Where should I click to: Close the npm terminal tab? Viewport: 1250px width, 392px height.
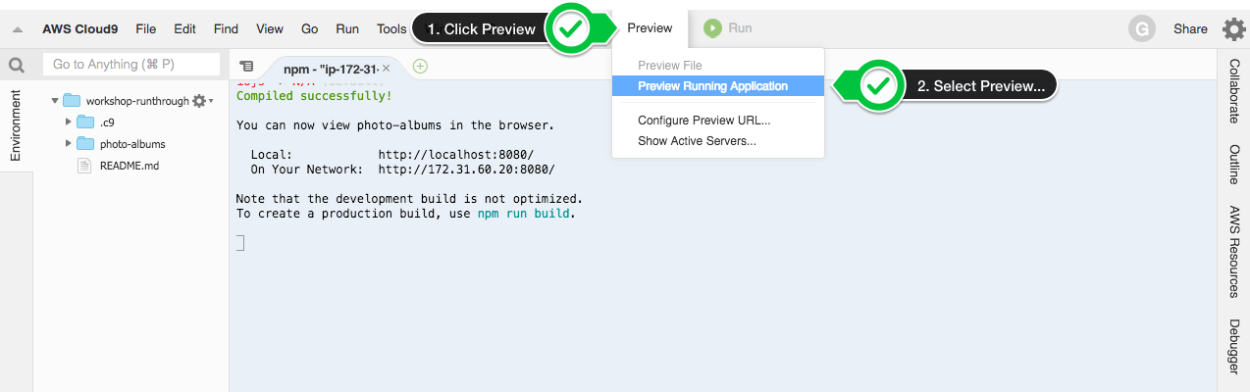pos(387,68)
